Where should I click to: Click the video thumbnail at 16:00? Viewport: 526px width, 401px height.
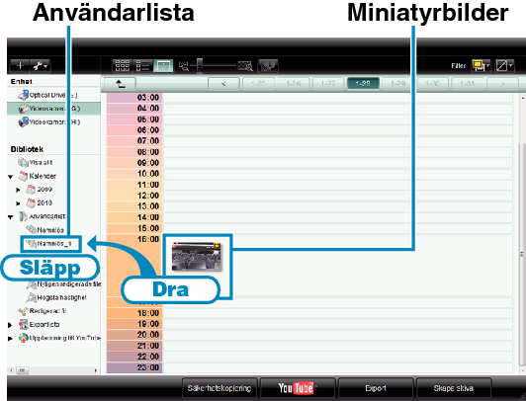(x=197, y=257)
